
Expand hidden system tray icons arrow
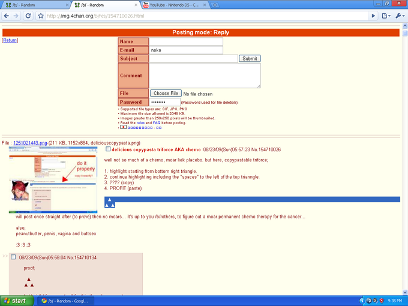click(362, 301)
